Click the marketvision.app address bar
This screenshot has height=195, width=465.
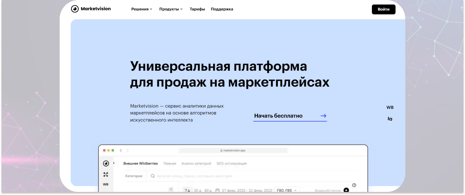pos(233,150)
